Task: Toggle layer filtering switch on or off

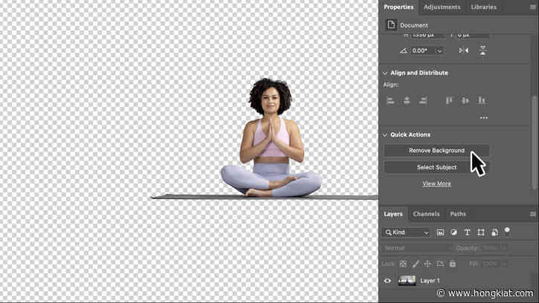Action: (x=507, y=232)
